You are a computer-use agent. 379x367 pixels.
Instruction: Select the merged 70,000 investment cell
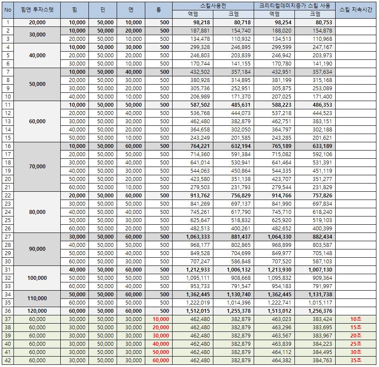pos(37,167)
